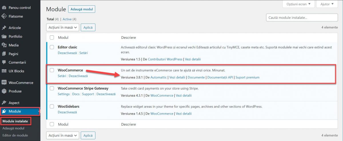
Task: Click the Module plug icon
Action: coord(4,111)
